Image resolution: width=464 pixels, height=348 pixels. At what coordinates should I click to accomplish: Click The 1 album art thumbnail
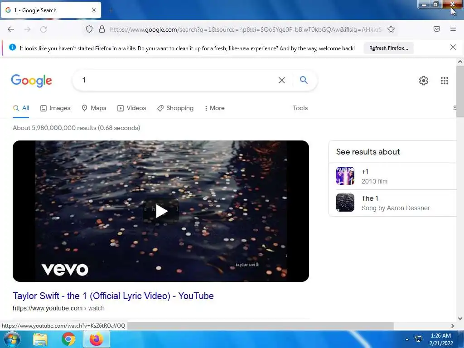click(345, 203)
